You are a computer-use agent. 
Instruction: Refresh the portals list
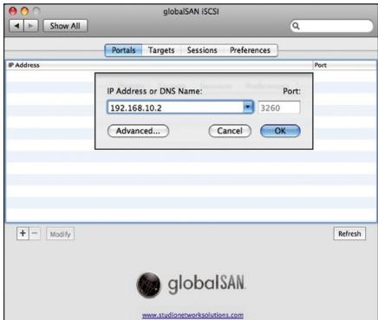[x=349, y=233]
